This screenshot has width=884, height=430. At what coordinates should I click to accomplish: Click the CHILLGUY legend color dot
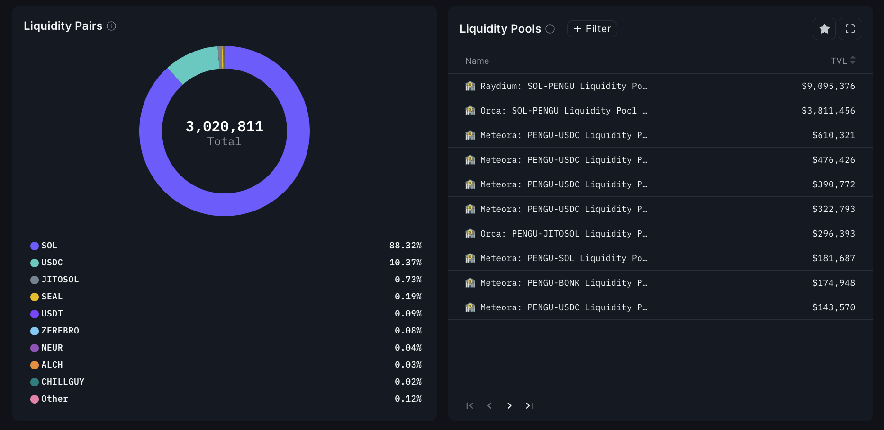[35, 382]
